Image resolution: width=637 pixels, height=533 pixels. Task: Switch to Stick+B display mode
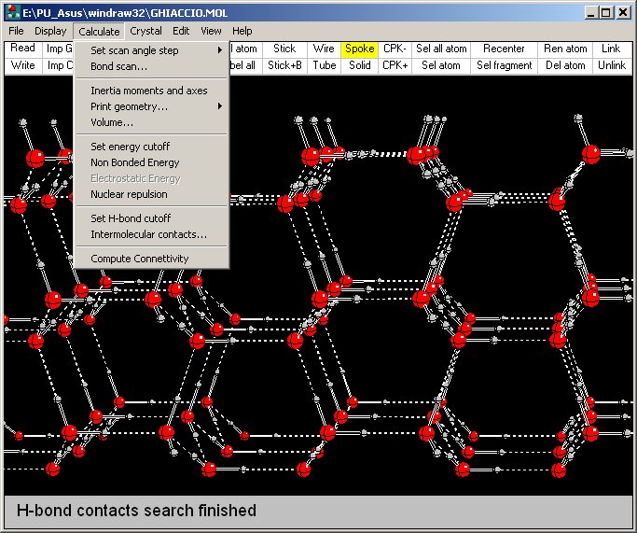[284, 65]
